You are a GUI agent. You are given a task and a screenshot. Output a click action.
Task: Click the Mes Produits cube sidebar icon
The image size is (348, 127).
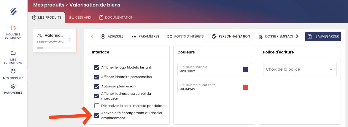tap(13, 71)
